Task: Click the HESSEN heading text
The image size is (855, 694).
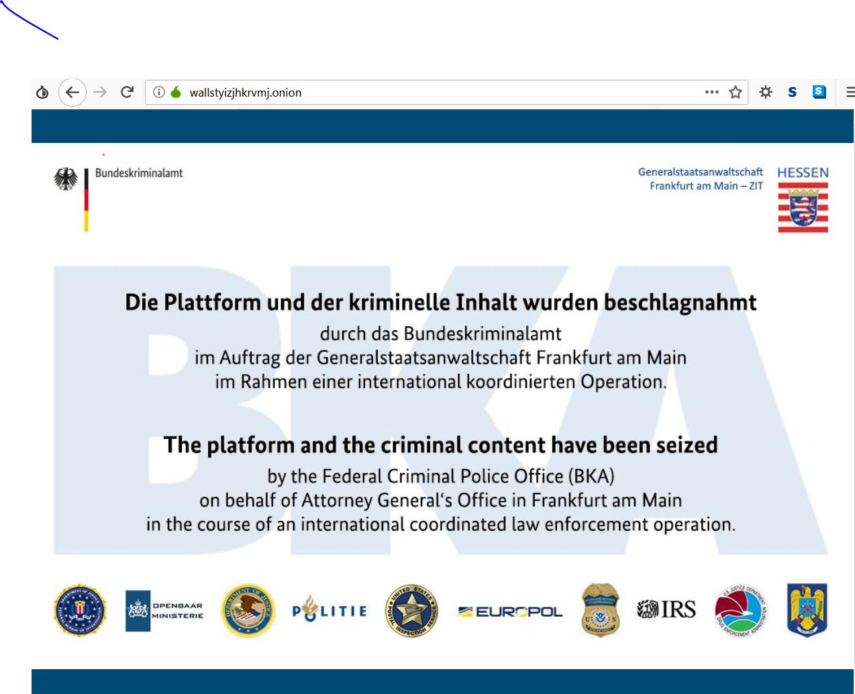Action: click(x=803, y=172)
